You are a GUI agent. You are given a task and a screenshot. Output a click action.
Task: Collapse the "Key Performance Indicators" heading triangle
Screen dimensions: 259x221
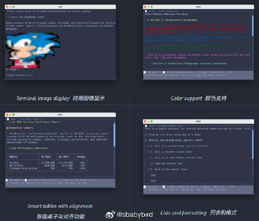10,148
